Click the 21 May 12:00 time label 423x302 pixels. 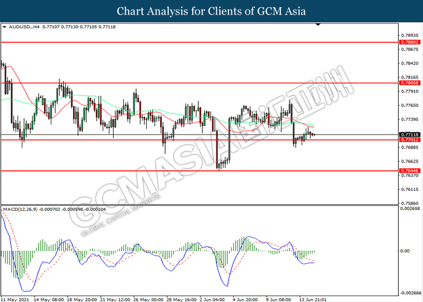tap(115, 300)
